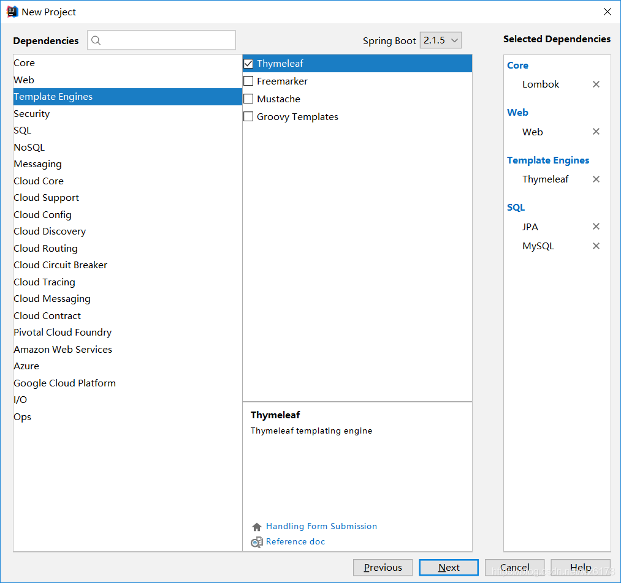The image size is (621, 583).
Task: Click the Next button
Action: 449,568
